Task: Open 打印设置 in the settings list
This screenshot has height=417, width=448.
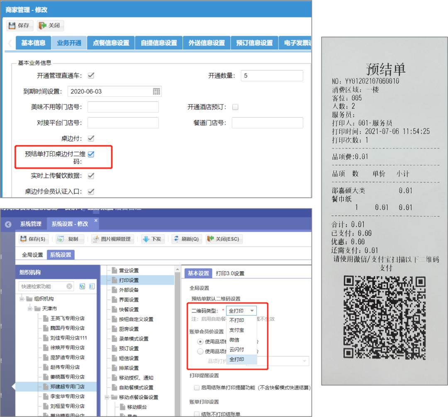Action: [x=129, y=280]
